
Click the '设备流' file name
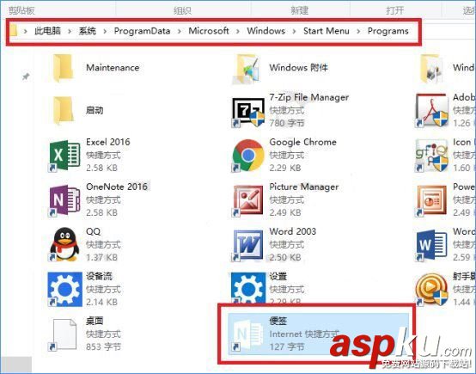tap(100, 276)
